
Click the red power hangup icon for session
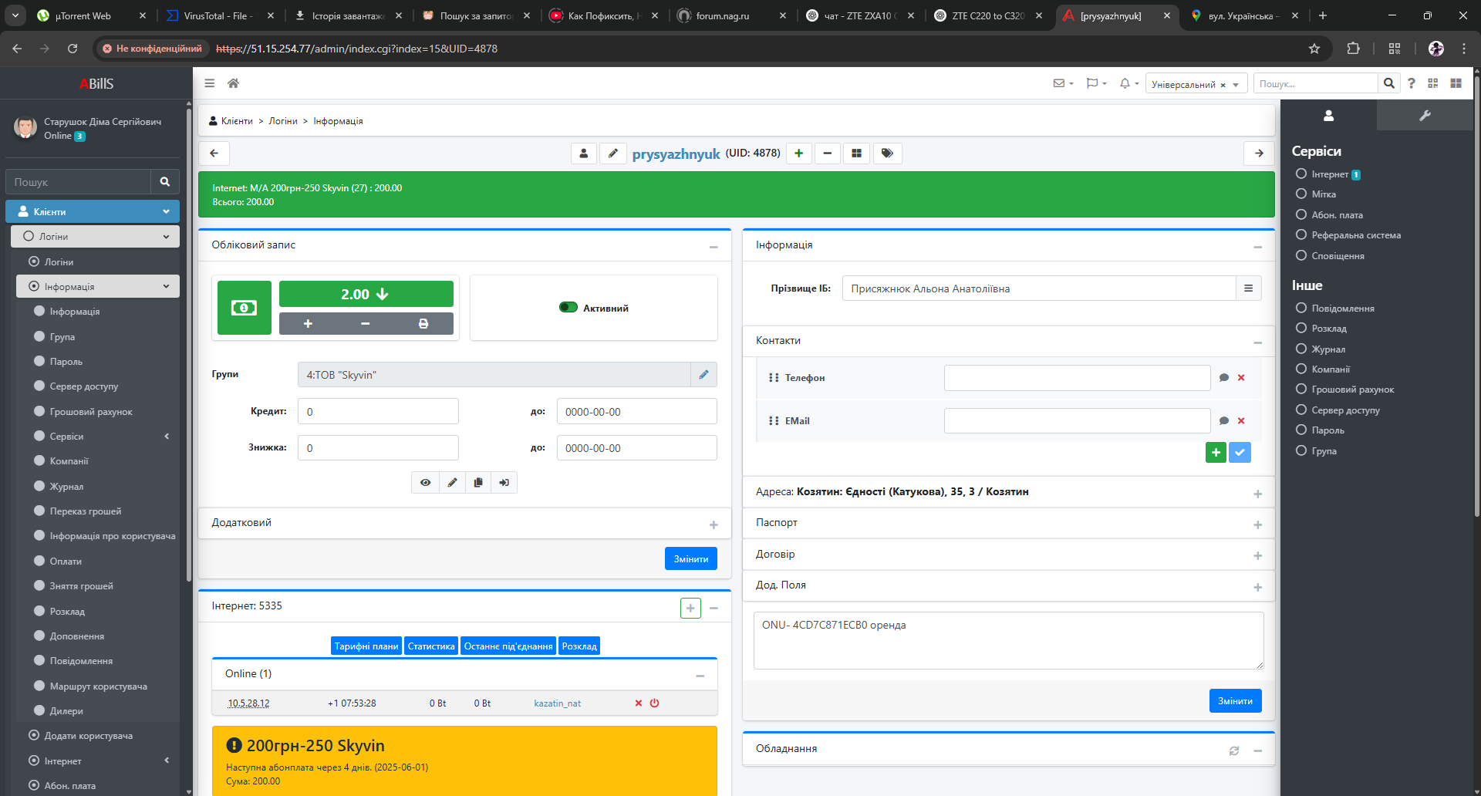click(655, 703)
